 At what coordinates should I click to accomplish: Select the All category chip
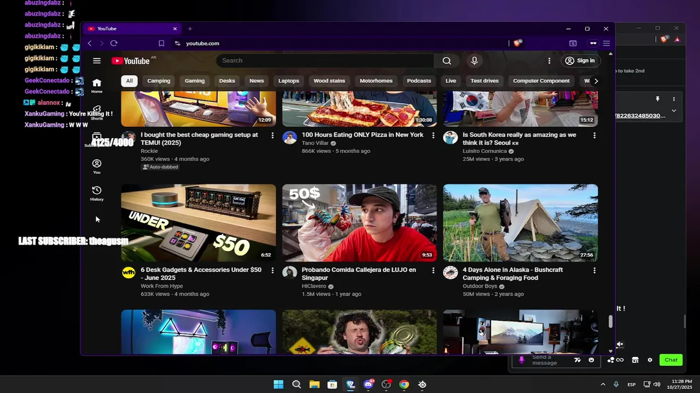[x=129, y=81]
